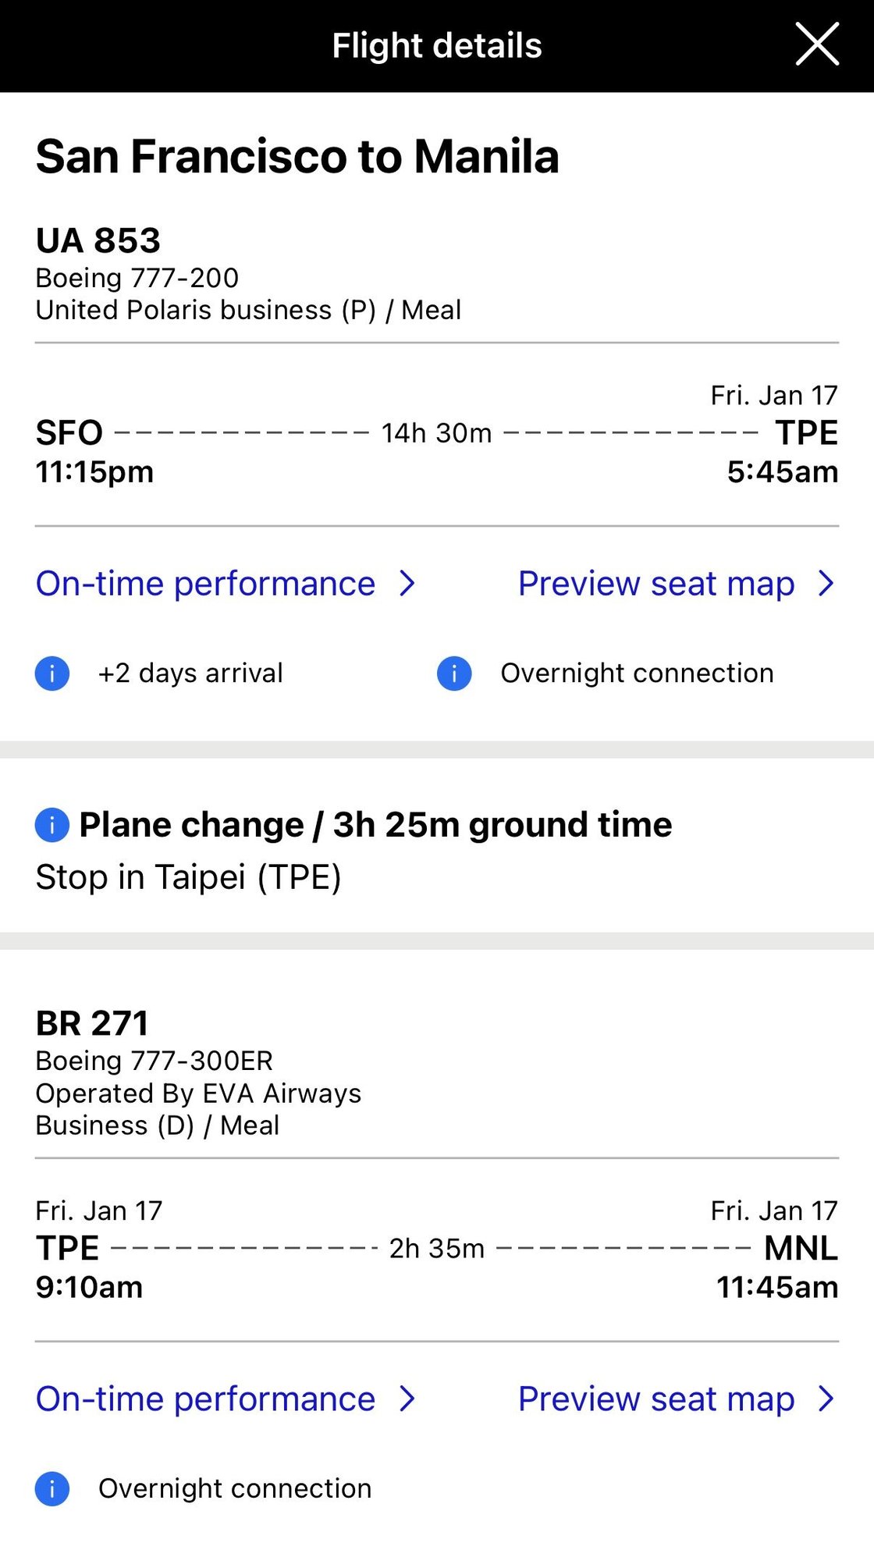Image resolution: width=874 pixels, height=1550 pixels.
Task: Tap chevron after UA 853 Preview seat map
Action: [x=826, y=584]
